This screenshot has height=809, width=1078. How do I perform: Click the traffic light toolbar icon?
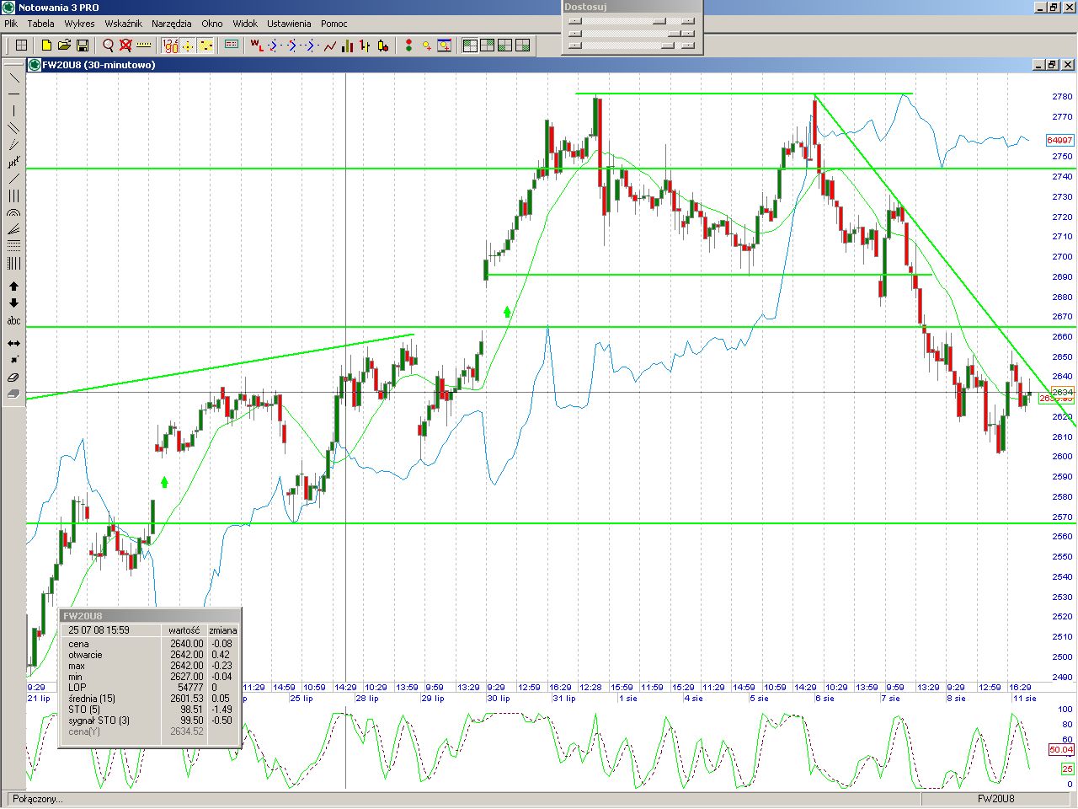tap(408, 46)
